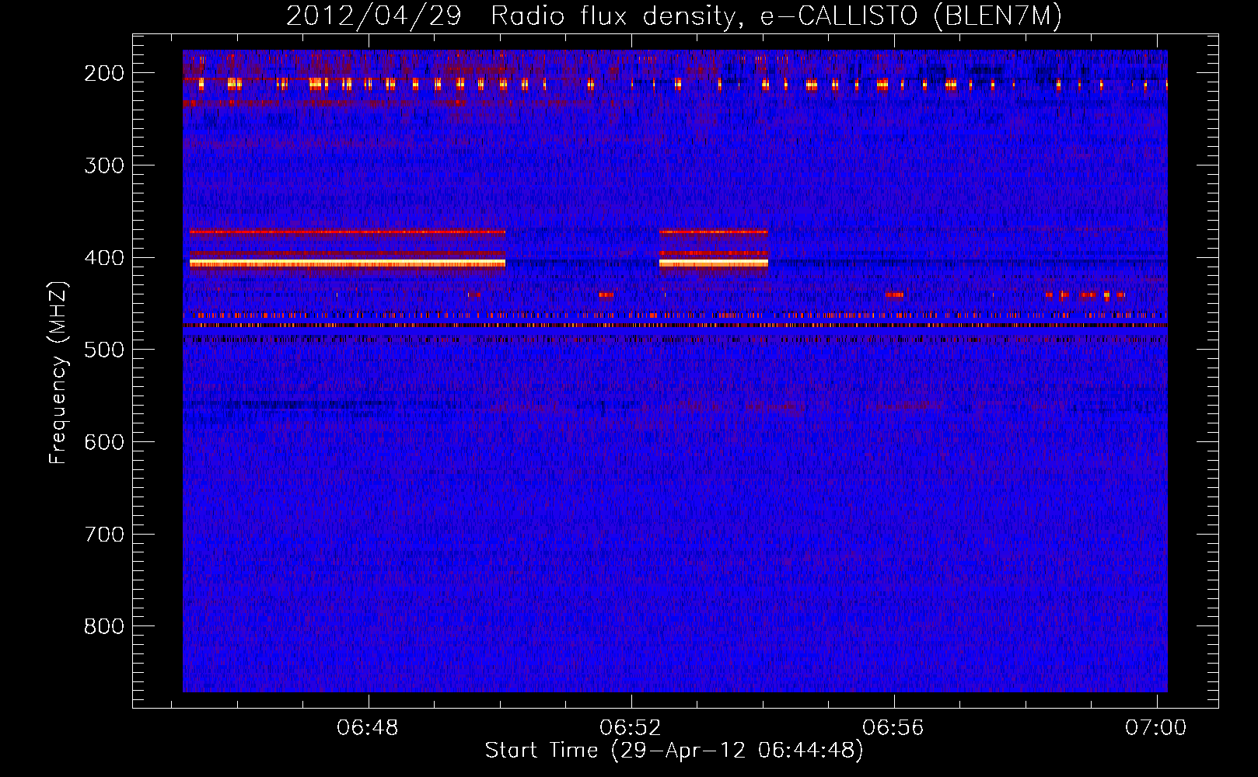Click the 07:00 time tick label
Screen dimensions: 1258x777
click(1156, 728)
